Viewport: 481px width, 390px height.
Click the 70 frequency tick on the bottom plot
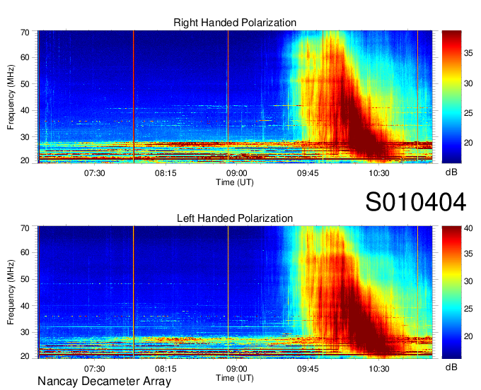click(x=25, y=228)
